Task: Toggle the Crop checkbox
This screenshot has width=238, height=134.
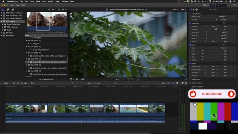Action: click(190, 45)
